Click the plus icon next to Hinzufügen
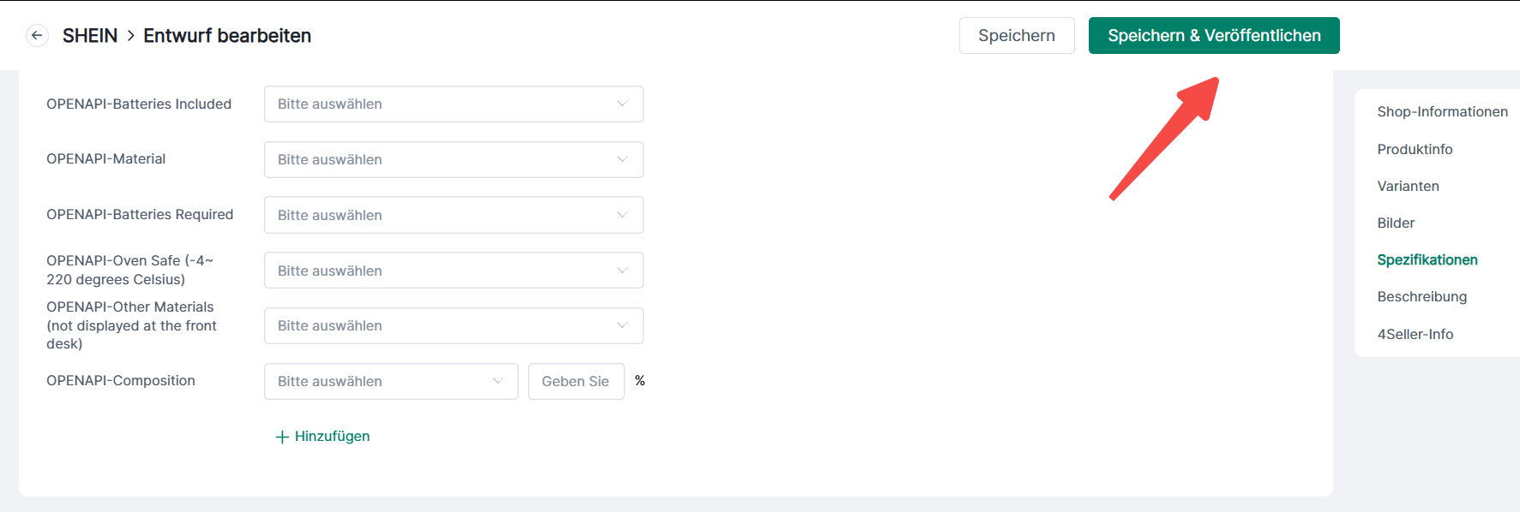Viewport: 1520px width, 512px height. (x=282, y=437)
